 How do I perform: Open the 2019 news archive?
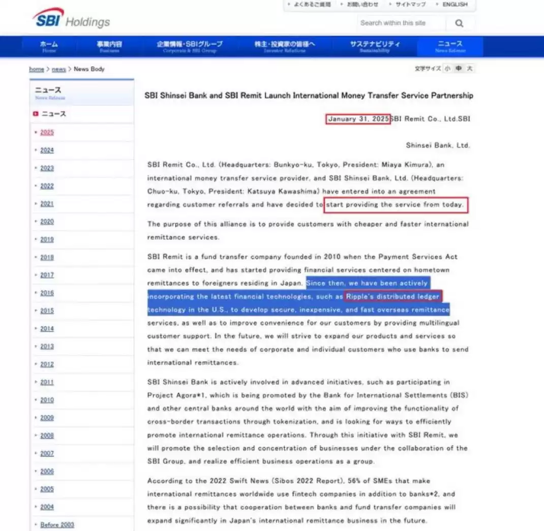click(47, 239)
